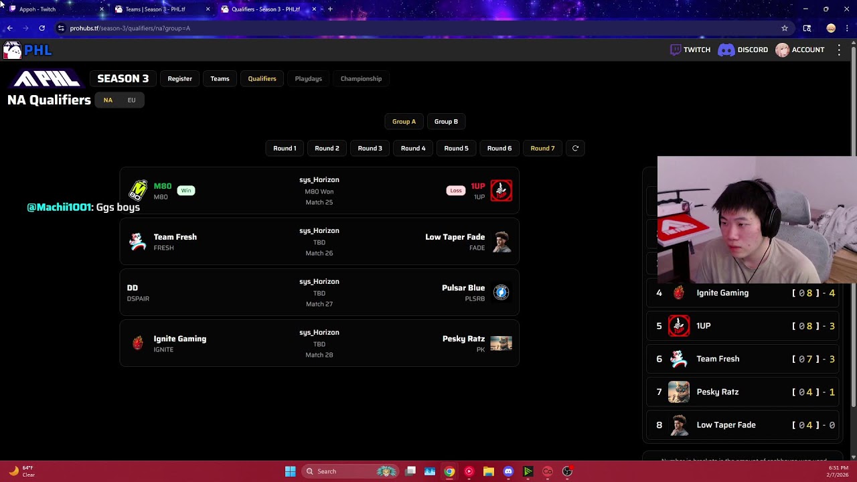857x482 pixels.
Task: Show Round 6 matches
Action: point(499,148)
